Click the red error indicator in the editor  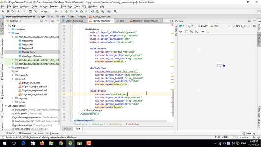pyautogui.click(x=172, y=25)
